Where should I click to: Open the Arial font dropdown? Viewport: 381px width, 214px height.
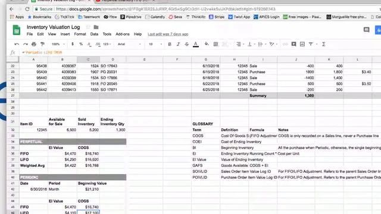point(129,44)
